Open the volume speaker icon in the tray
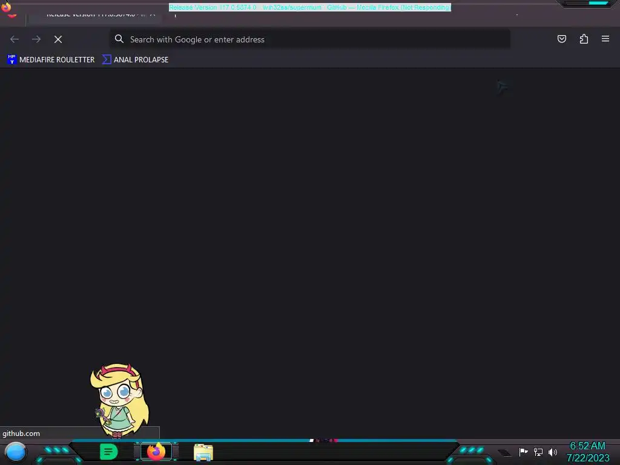The width and height of the screenshot is (620, 465). pyautogui.click(x=552, y=452)
